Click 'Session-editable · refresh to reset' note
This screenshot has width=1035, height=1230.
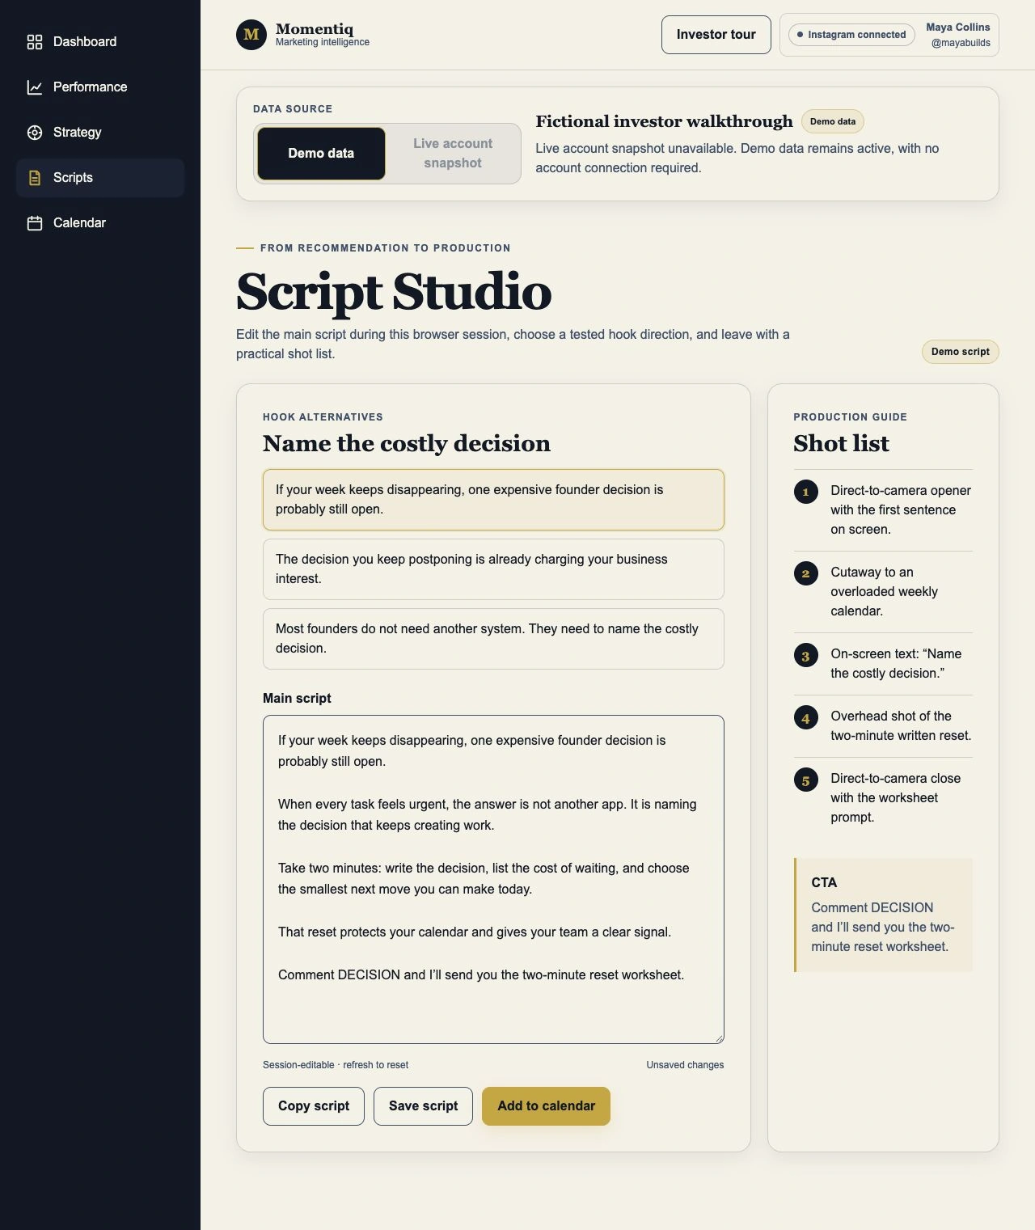point(336,1065)
